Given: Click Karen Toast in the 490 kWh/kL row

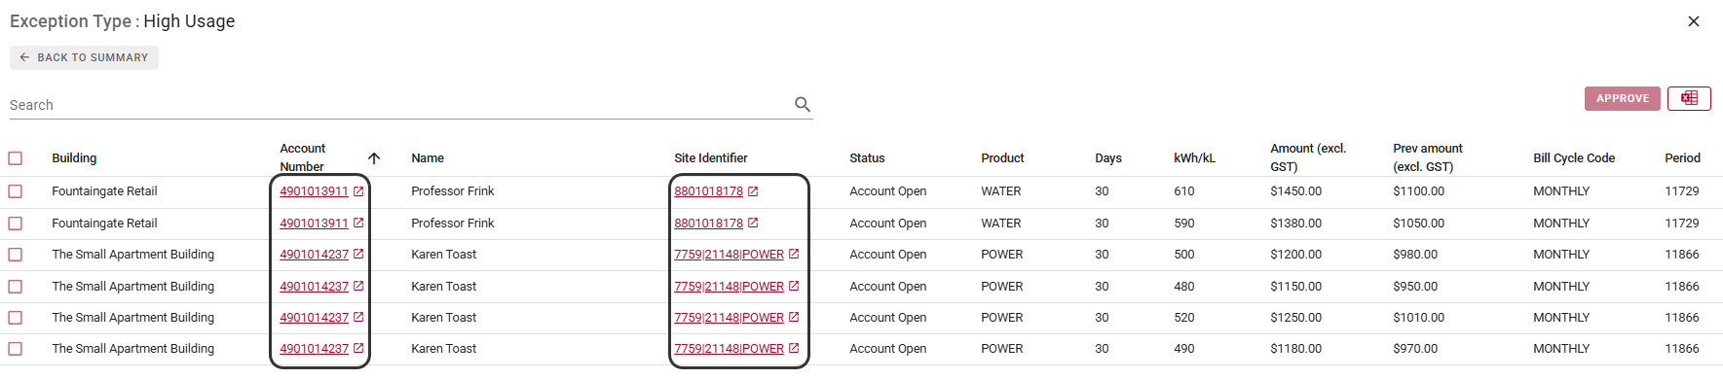Looking at the screenshot, I should tap(444, 349).
